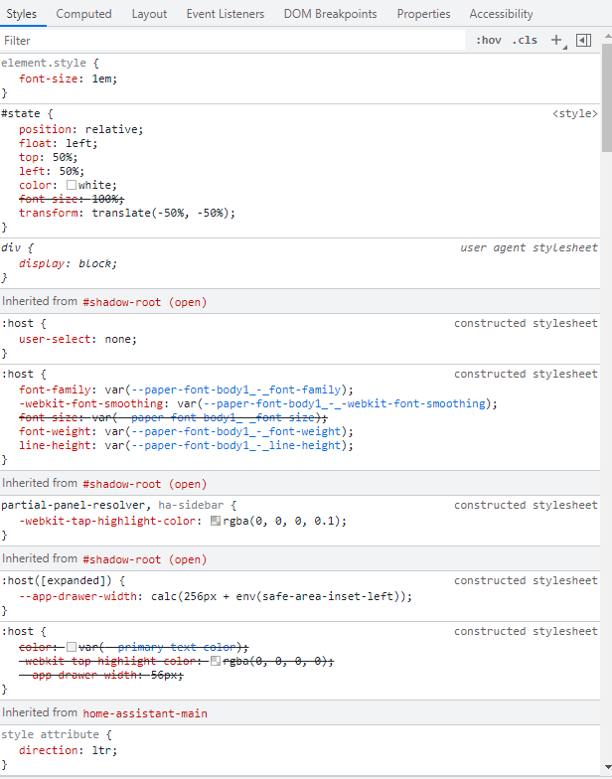Open the struck-out primary-text-color swatch
The image size is (612, 779).
pyautogui.click(x=72, y=647)
